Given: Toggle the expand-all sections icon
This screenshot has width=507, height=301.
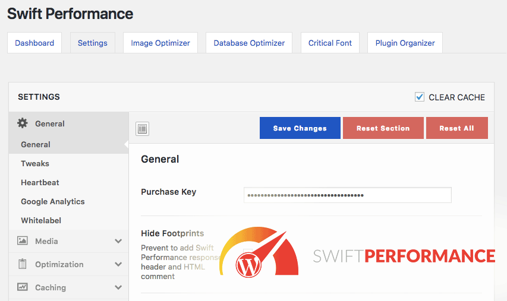Looking at the screenshot, I should point(142,128).
